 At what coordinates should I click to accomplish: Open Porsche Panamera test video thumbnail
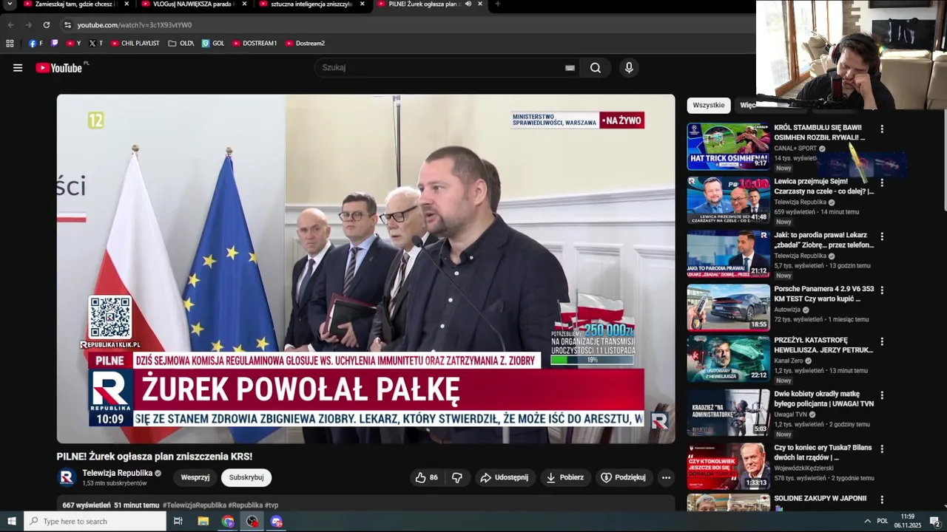pyautogui.click(x=729, y=307)
